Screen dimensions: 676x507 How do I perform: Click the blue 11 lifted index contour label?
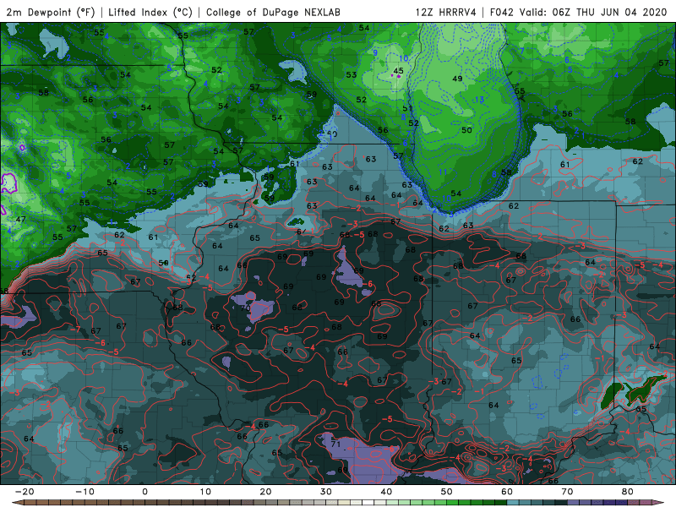coord(443,172)
